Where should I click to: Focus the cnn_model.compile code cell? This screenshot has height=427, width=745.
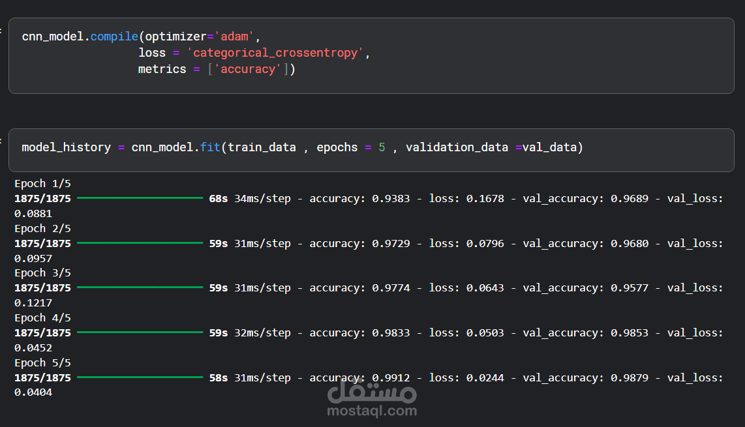pyautogui.click(x=371, y=55)
